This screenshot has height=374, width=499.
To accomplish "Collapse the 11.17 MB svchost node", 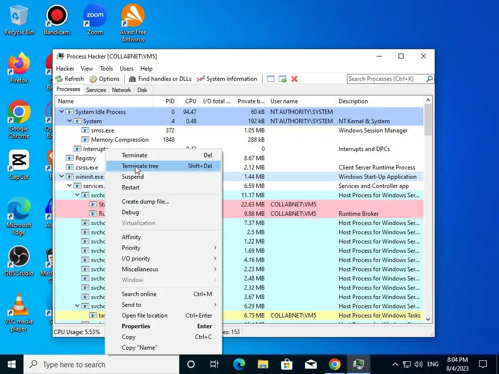I will (77, 195).
